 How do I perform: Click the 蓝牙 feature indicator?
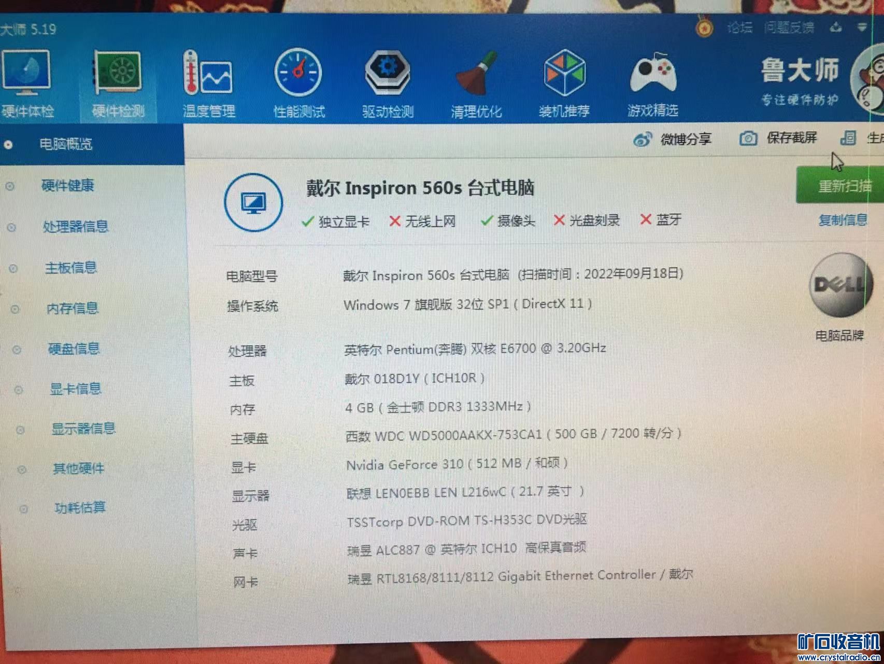pyautogui.click(x=661, y=219)
